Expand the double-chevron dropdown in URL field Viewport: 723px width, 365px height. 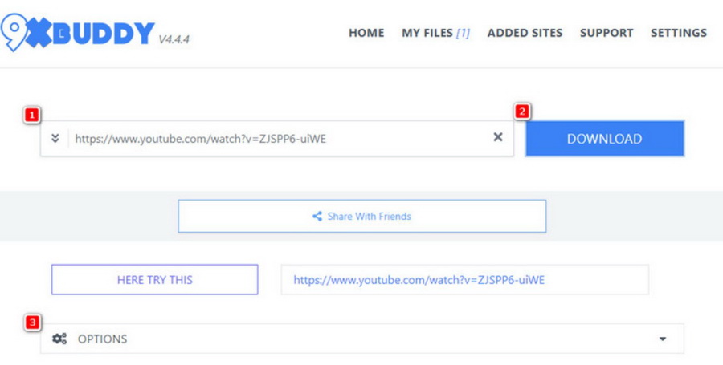[x=55, y=138]
